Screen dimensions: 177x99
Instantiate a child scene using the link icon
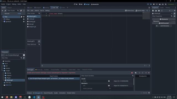[x=5, y=10]
